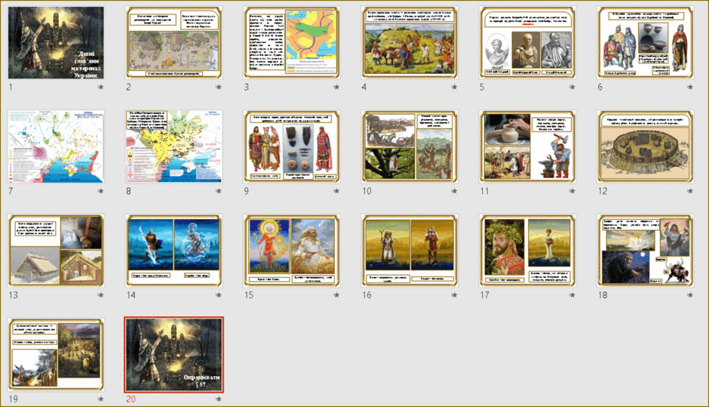Select slide 11 thumbnail with potter and blacksmith
Screen dimensions: 709x407
click(528, 146)
